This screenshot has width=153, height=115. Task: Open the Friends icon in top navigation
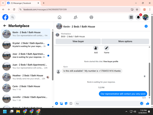(x=76, y=17)
